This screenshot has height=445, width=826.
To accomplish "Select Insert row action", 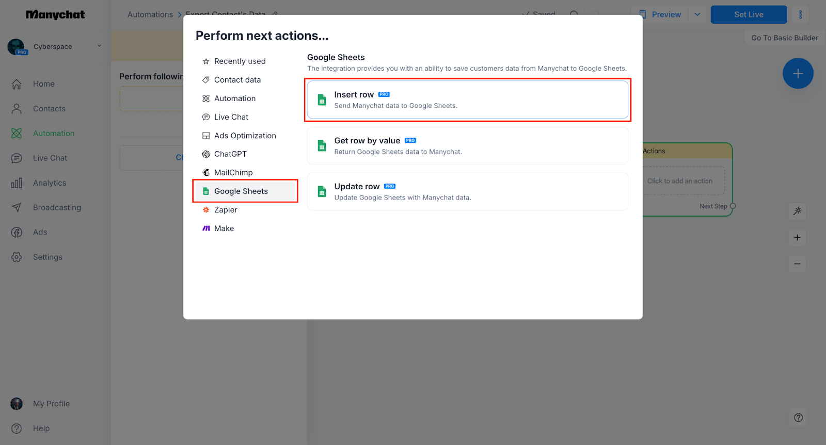I will click(x=467, y=100).
